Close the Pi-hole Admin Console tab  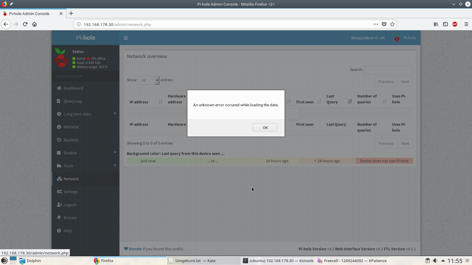coord(61,14)
